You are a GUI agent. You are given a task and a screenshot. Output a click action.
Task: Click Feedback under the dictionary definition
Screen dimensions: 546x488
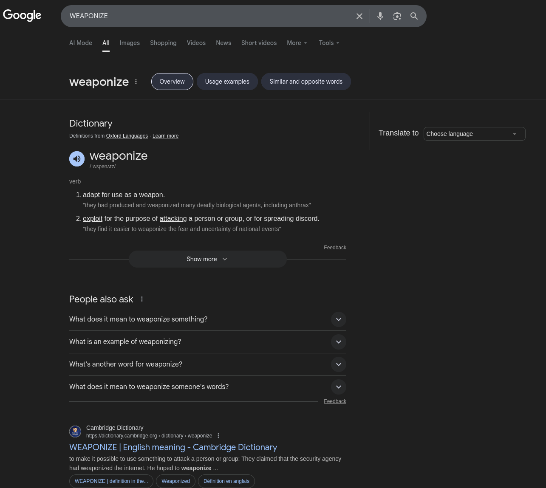(x=335, y=248)
